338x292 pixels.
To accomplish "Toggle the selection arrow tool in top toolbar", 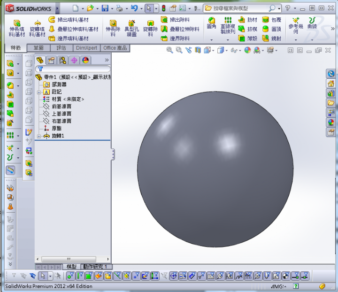I will (148, 8).
